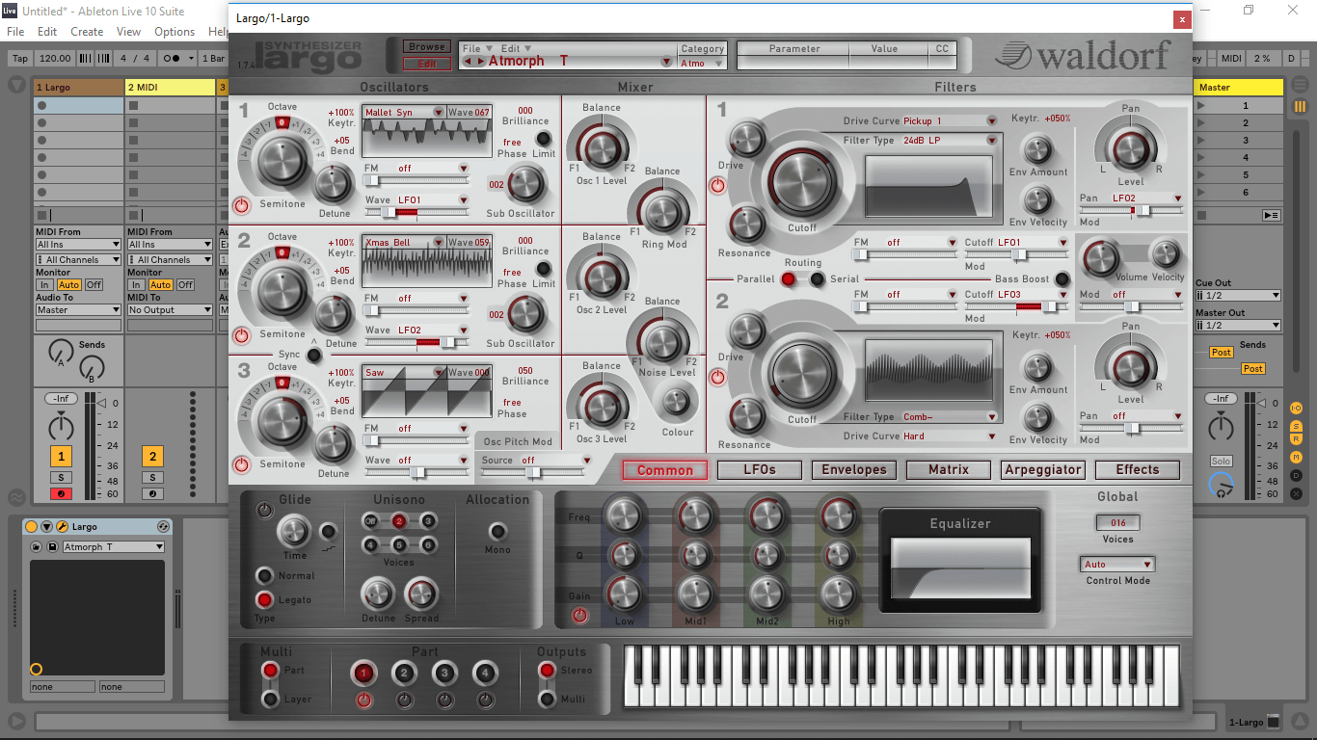The image size is (1317, 740).
Task: Select Multi outputs mode
Action: [547, 699]
